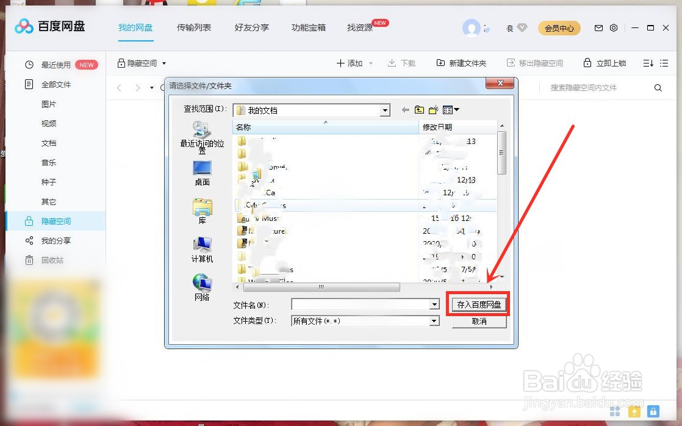Expand the path history dropdown arrow

152,88
